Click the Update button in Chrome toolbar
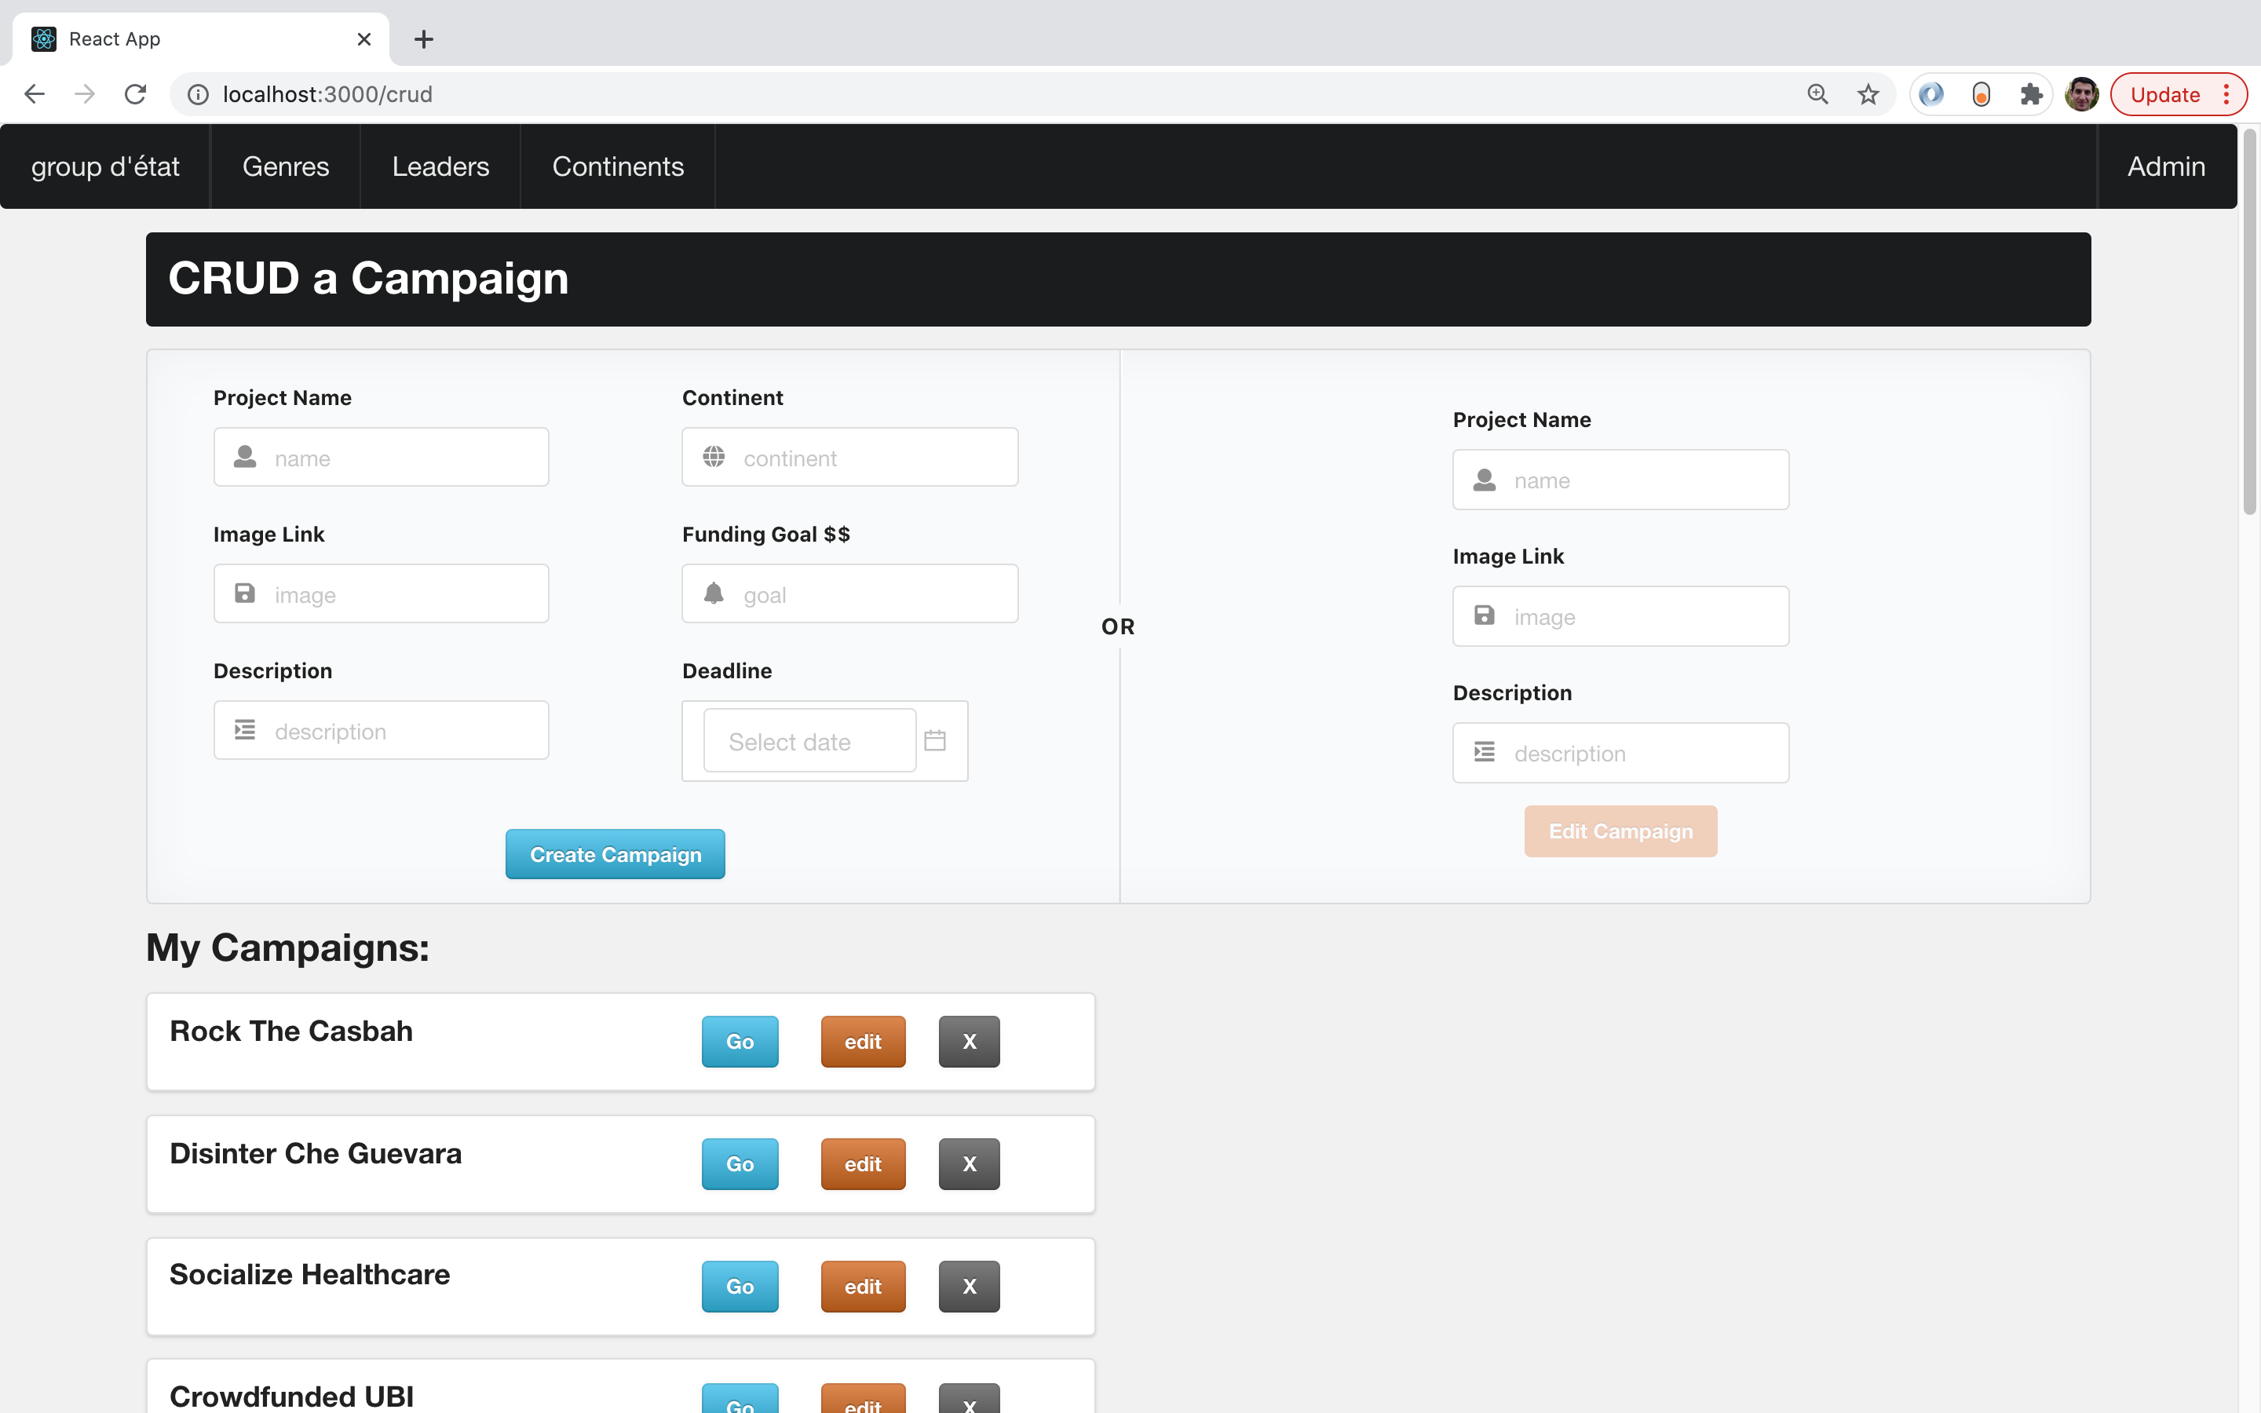This screenshot has width=2261, height=1413. (x=2178, y=94)
